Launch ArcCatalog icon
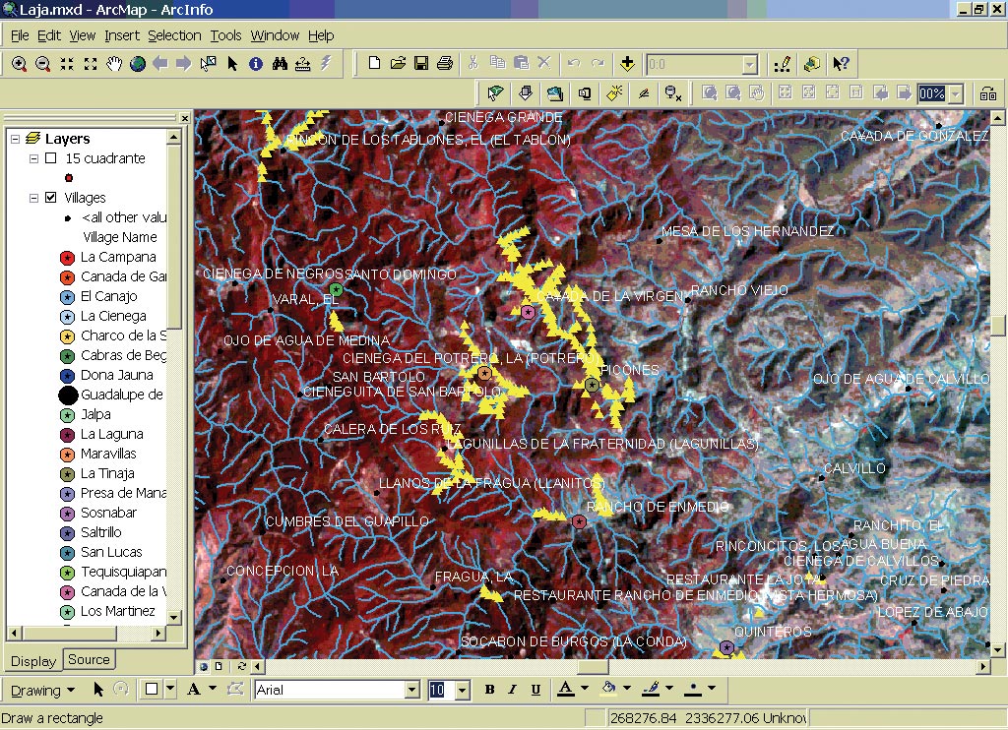Viewport: 1008px width, 730px height. pos(812,64)
